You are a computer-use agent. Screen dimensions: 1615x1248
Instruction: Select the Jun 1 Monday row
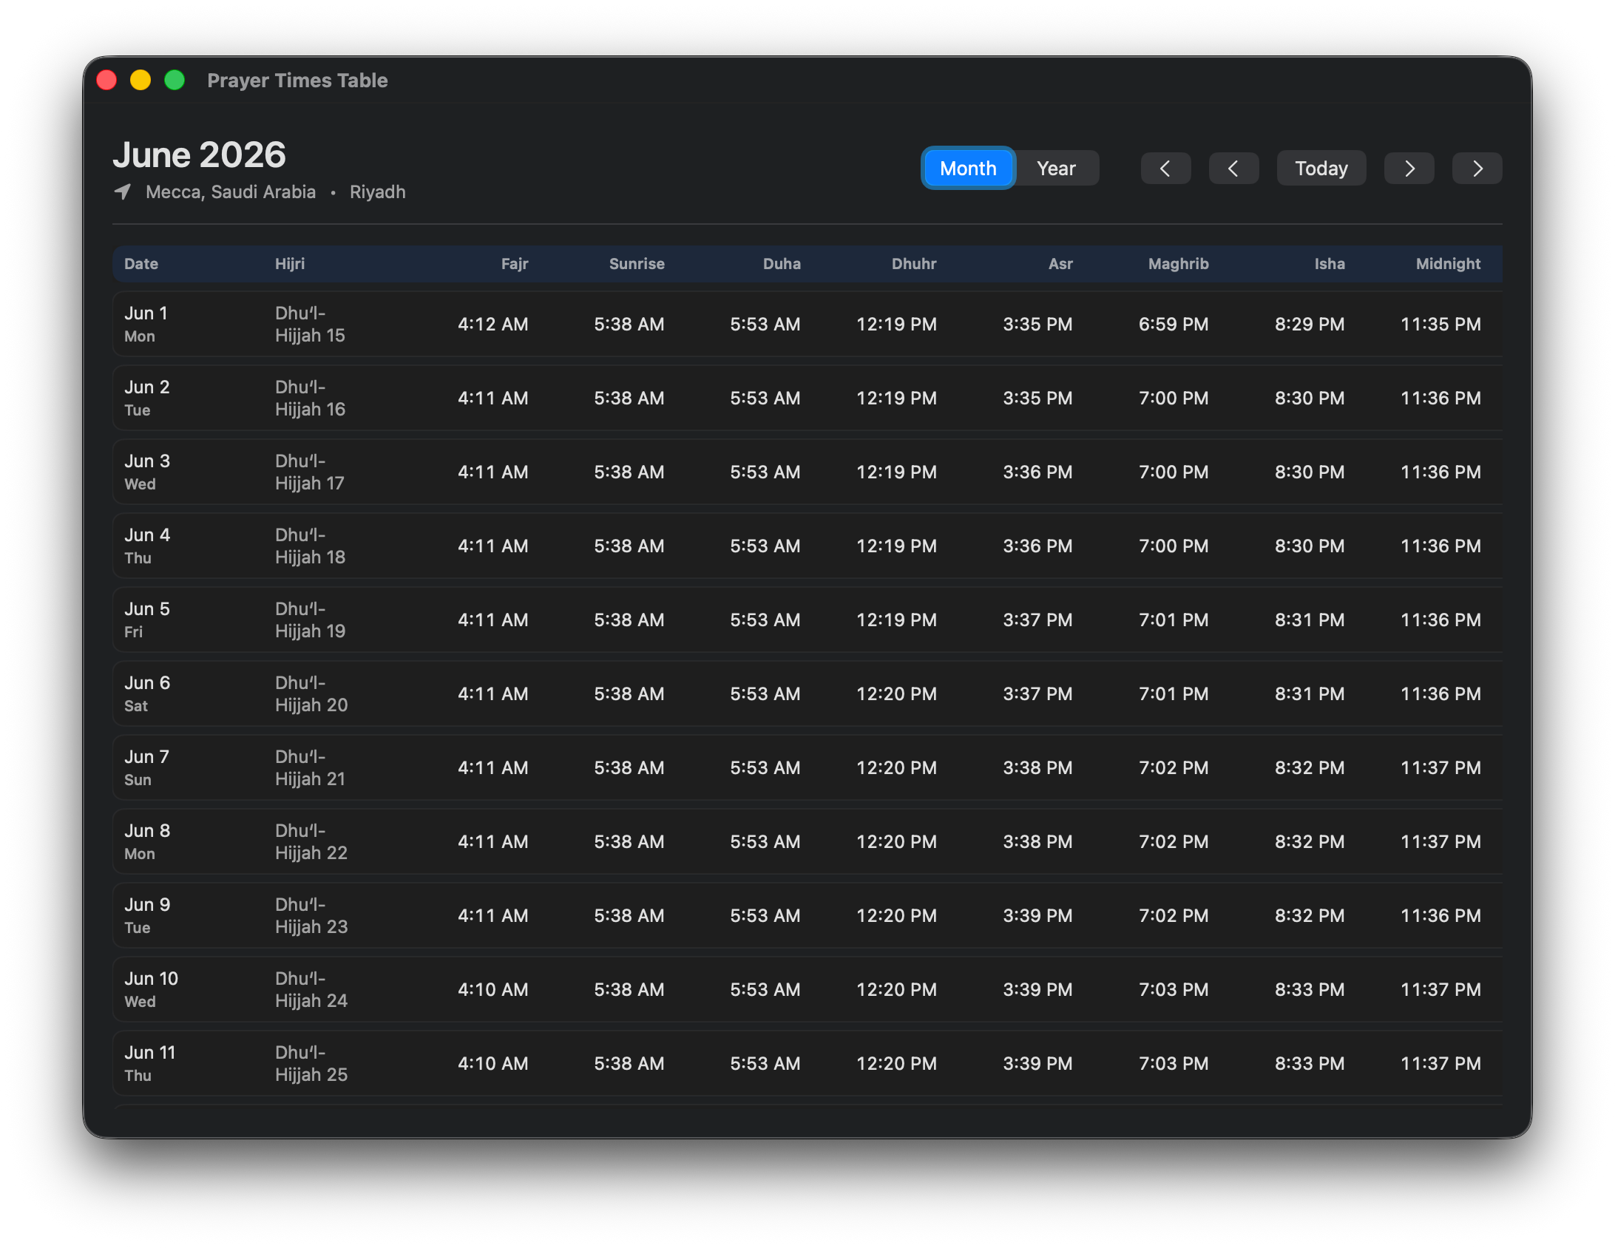pos(807,324)
